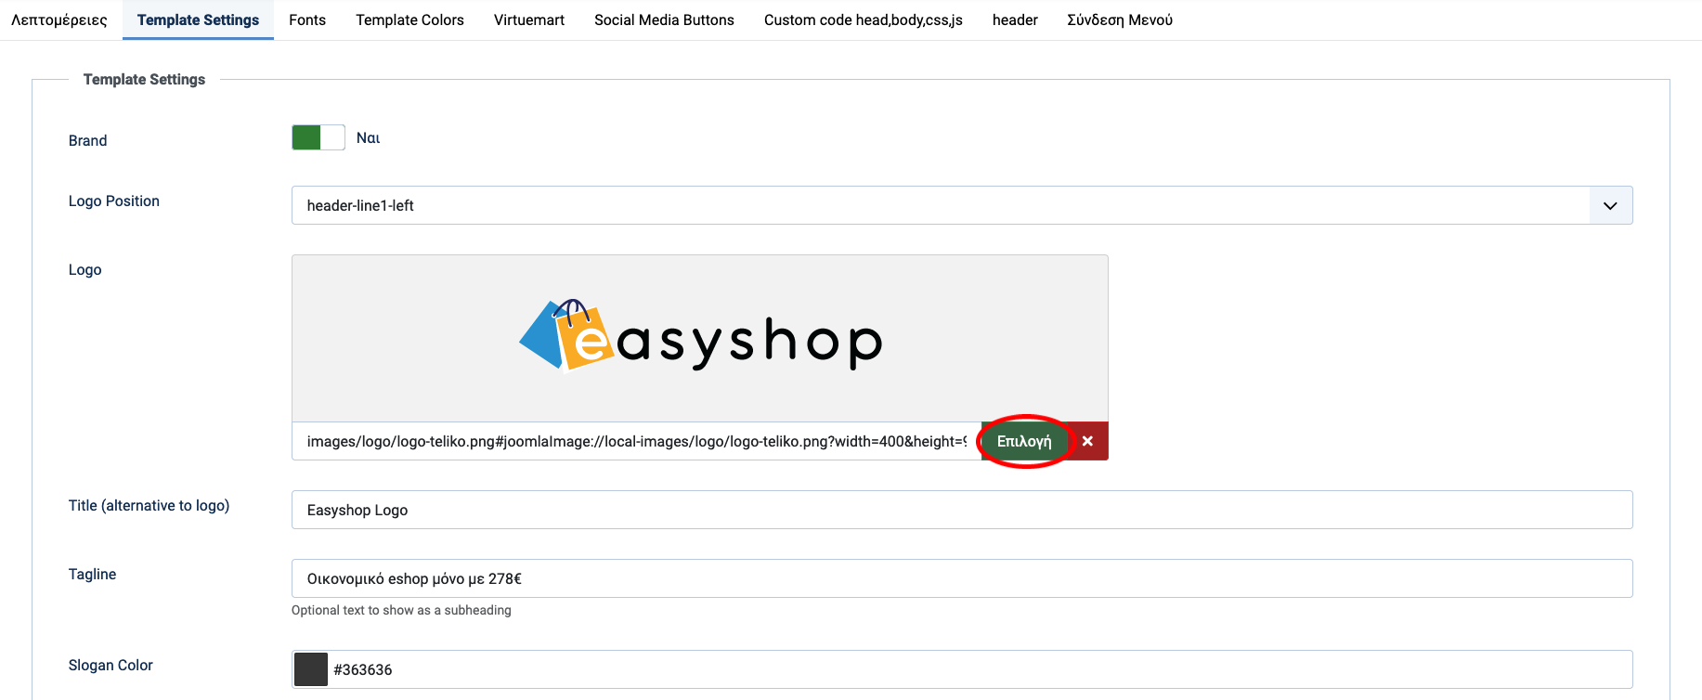Click the logo image path field

636,441
